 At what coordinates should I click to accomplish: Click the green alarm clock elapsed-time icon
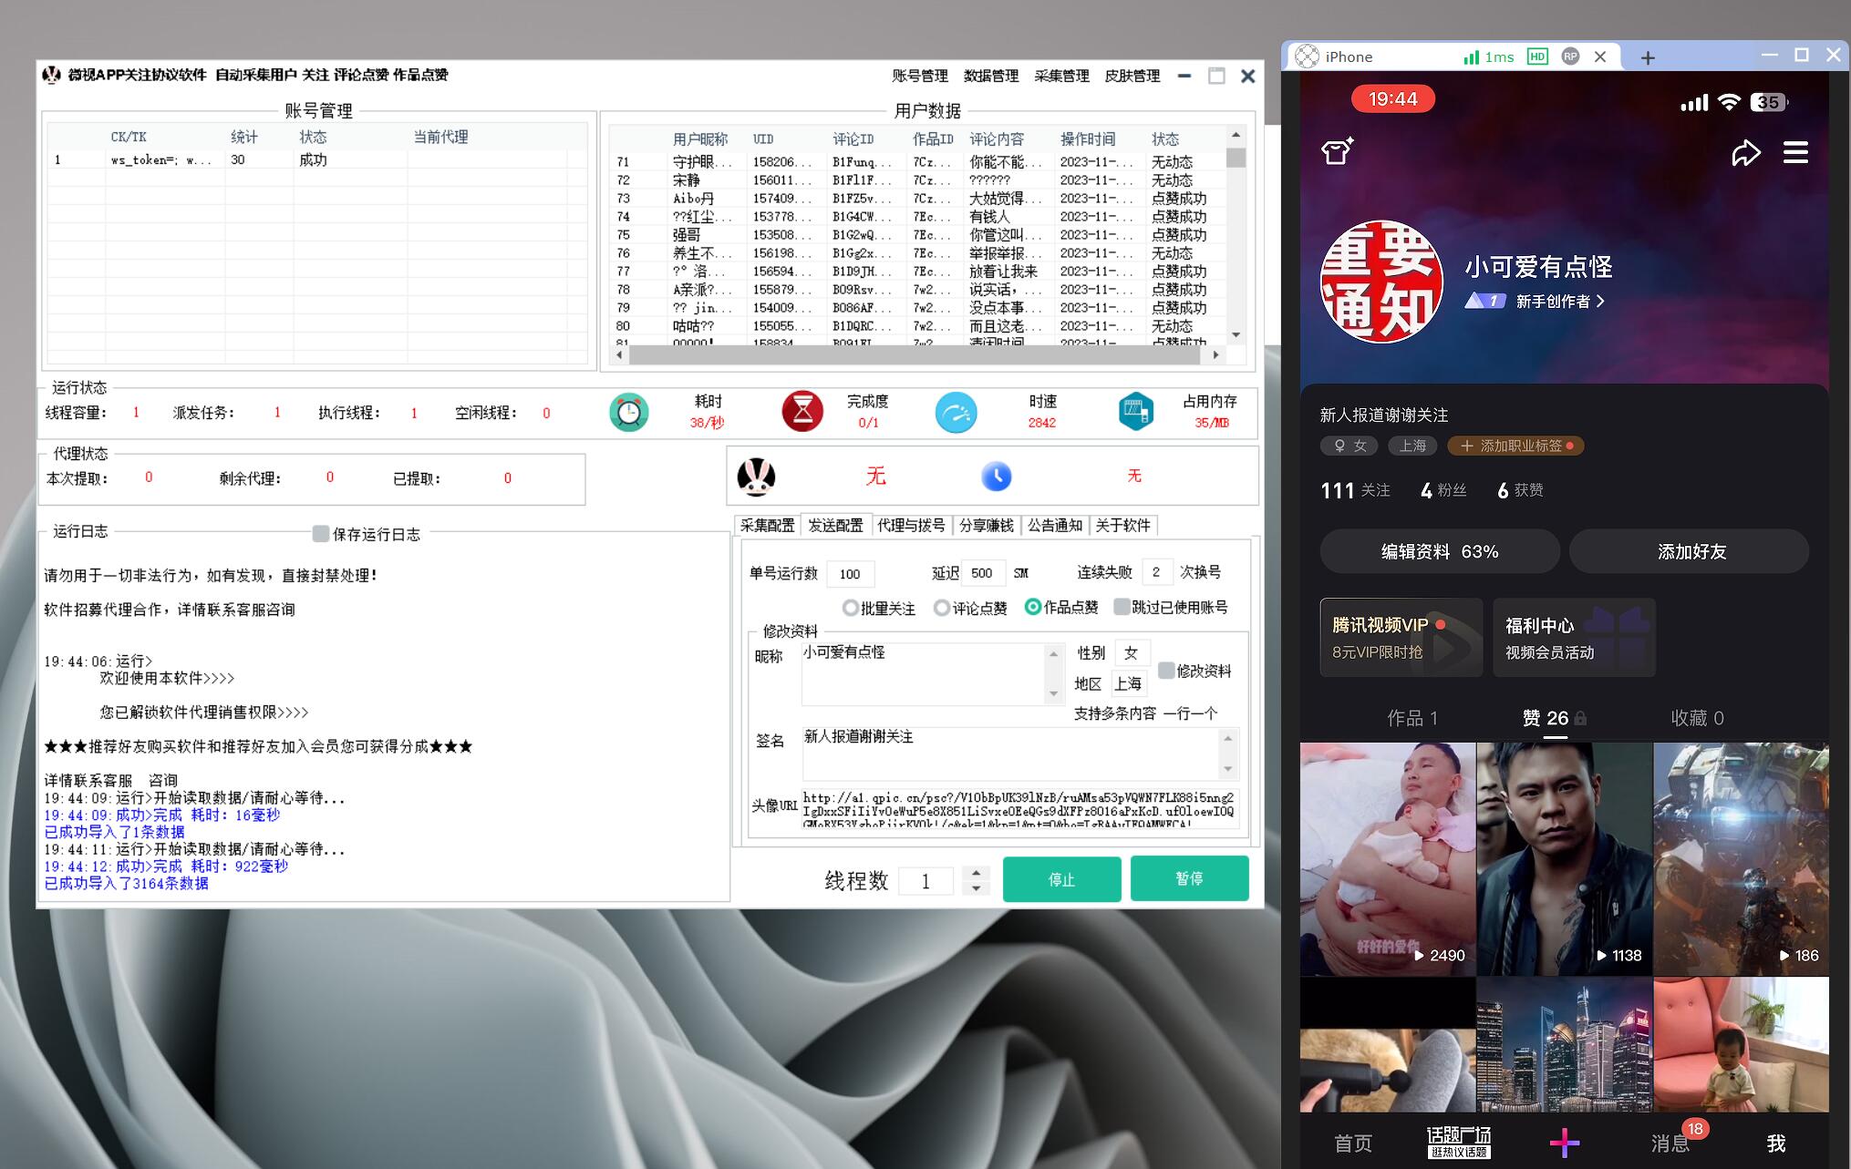coord(628,413)
